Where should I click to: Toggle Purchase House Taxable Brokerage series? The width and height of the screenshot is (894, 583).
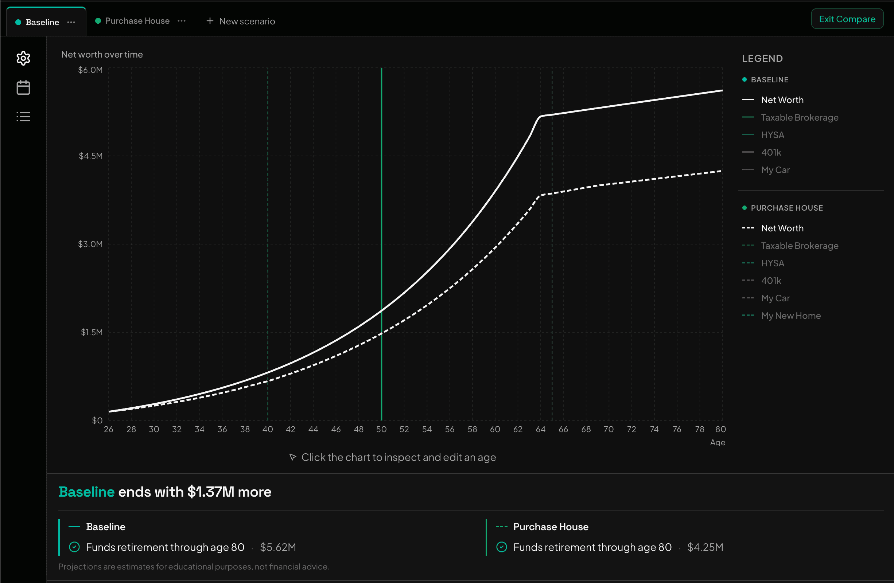[x=790, y=246]
